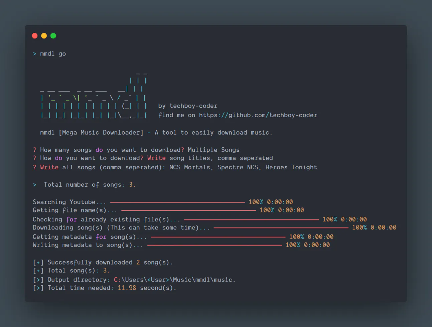Click the 'Getting file name(s)' progress bar
The image size is (432, 327).
[188, 210]
